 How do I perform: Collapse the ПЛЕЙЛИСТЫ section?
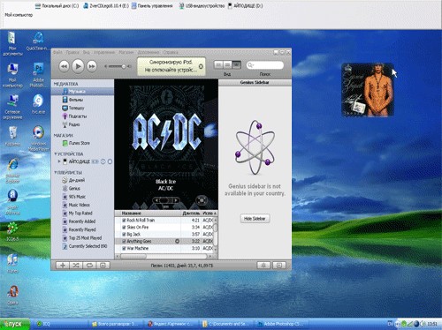pyautogui.click(x=56, y=172)
